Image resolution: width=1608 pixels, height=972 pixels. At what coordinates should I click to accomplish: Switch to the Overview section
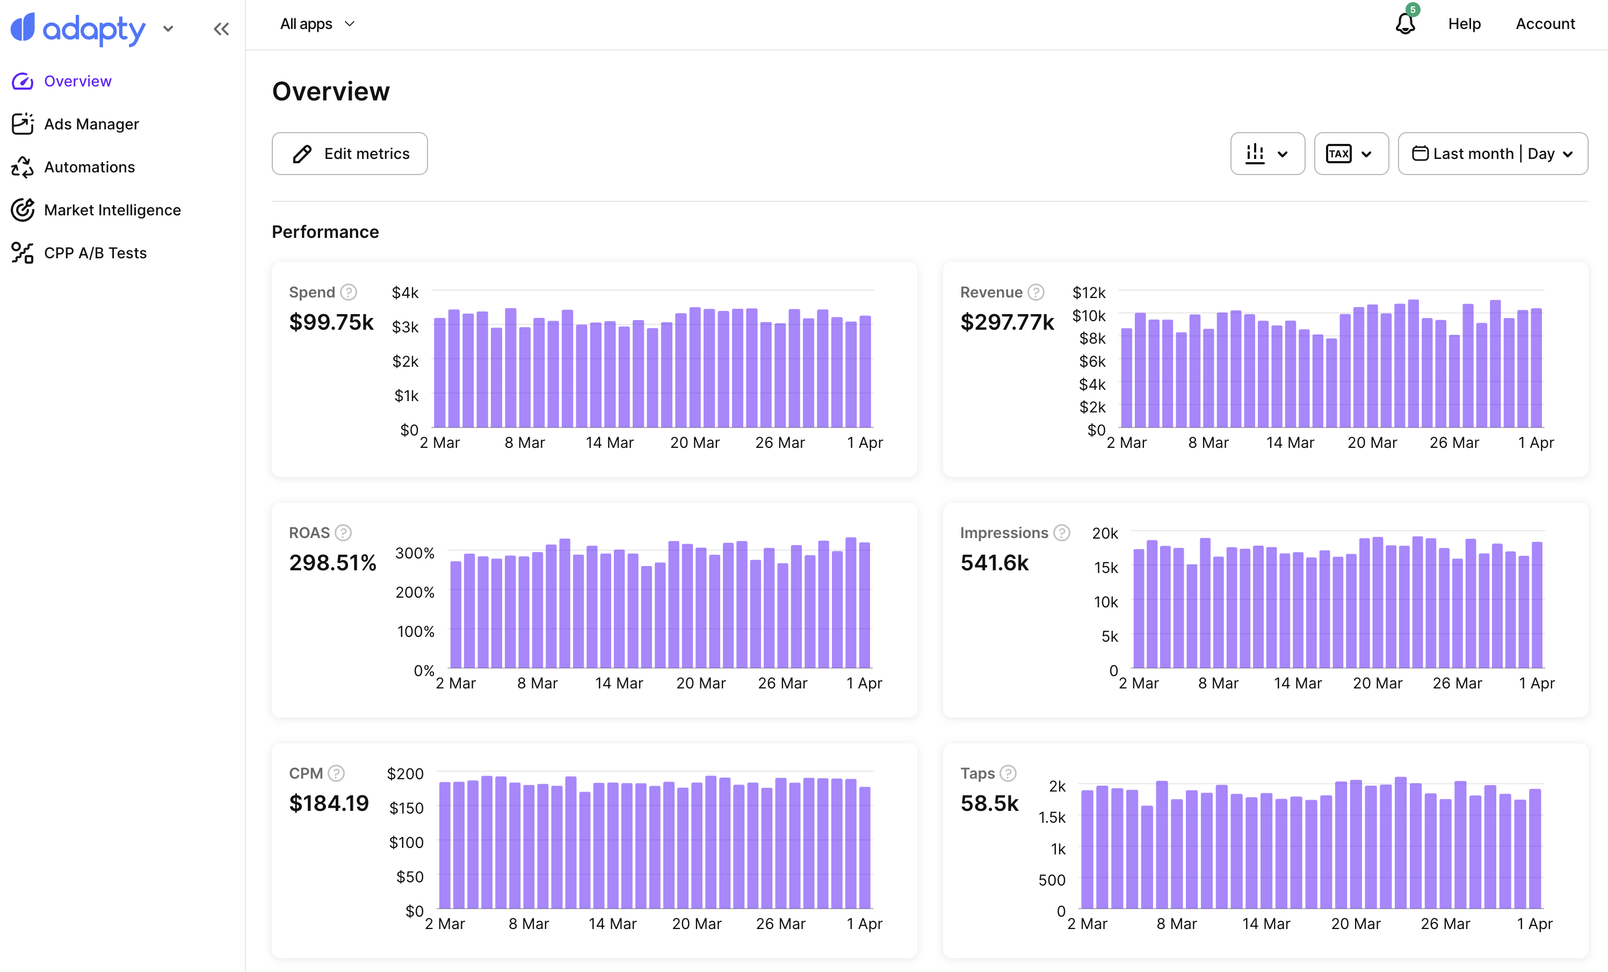[77, 81]
